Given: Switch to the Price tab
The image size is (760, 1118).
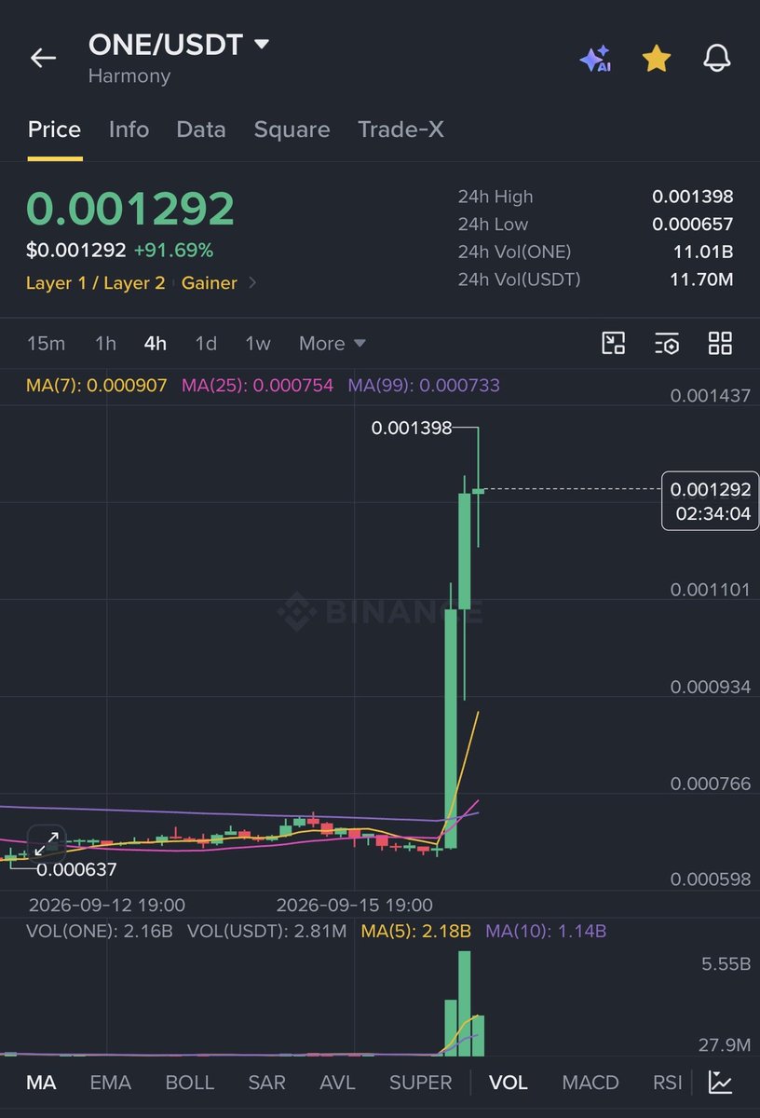Looking at the screenshot, I should pyautogui.click(x=54, y=130).
